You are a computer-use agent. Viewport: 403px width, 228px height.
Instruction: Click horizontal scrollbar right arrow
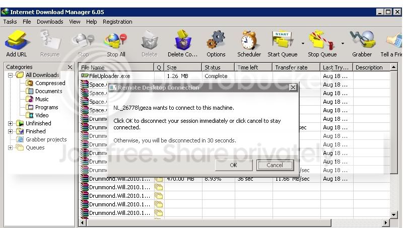(386, 222)
